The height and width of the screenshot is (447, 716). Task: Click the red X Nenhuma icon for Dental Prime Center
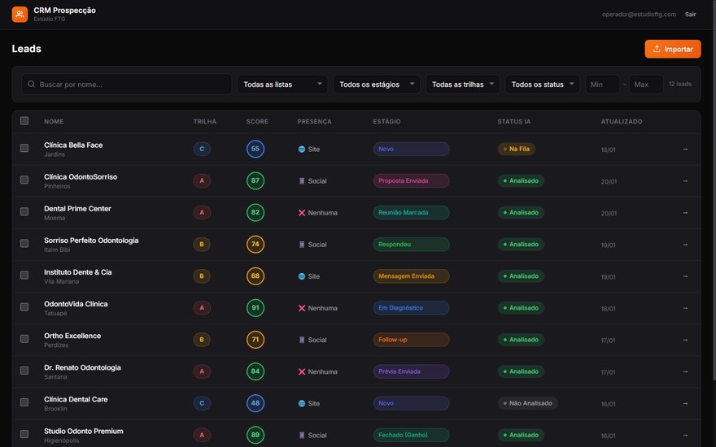coord(301,213)
